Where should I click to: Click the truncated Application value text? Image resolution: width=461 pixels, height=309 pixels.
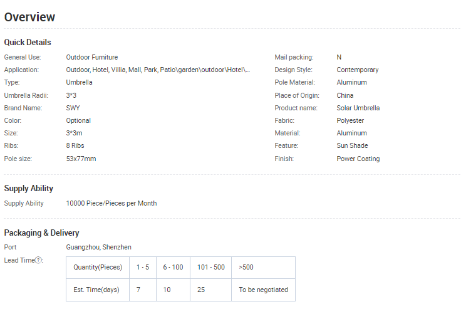coord(158,70)
